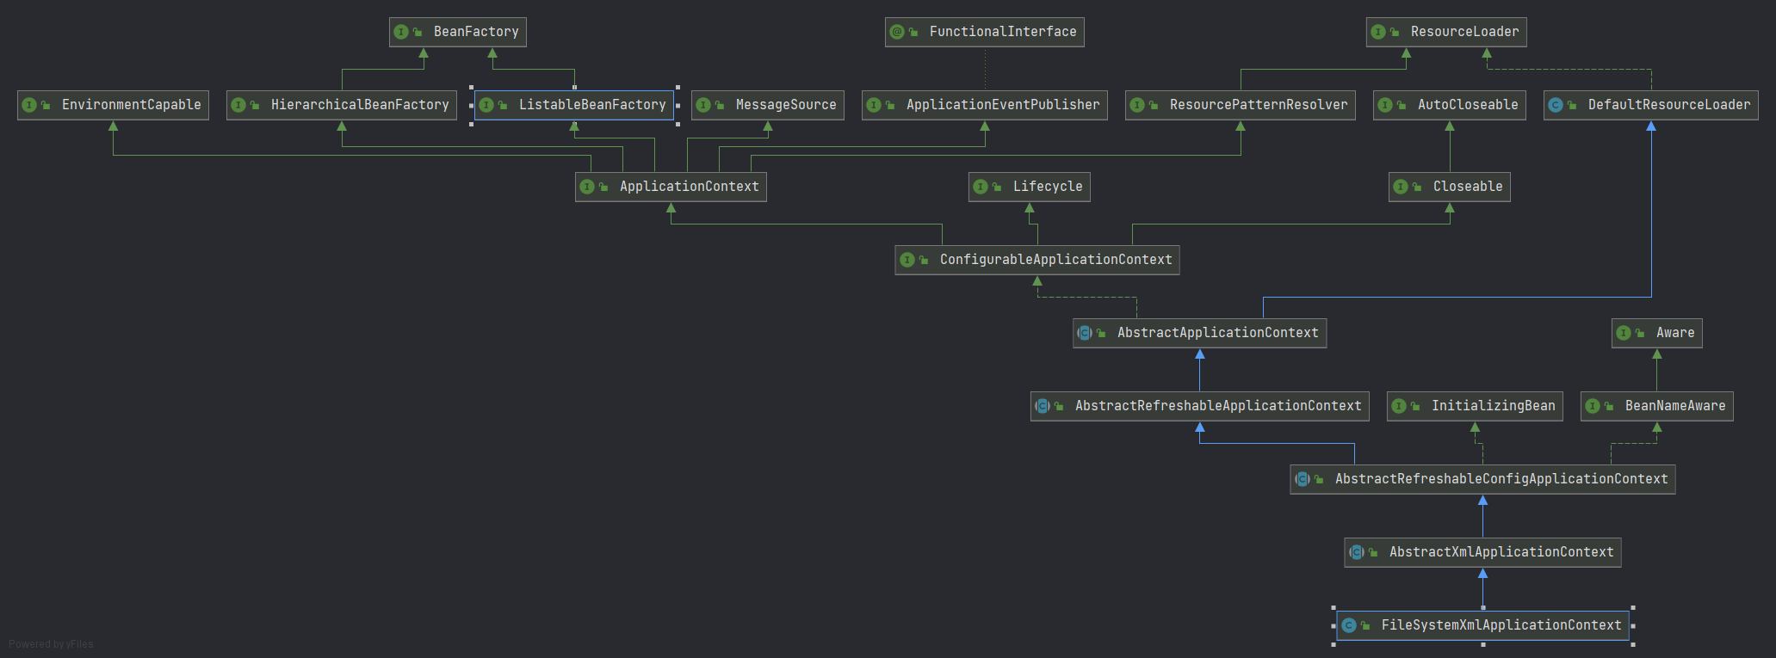Click the abstract class icon beside AbstractApplicationContext

click(x=1085, y=333)
